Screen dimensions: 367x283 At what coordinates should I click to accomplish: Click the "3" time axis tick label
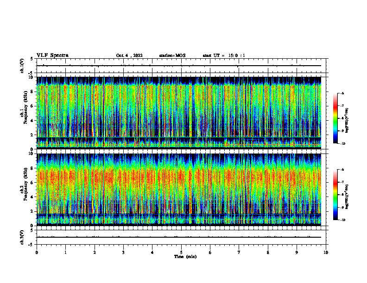pos(123,252)
